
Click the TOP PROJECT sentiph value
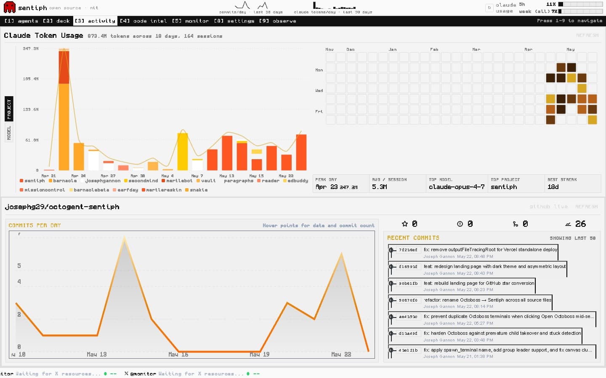504,187
